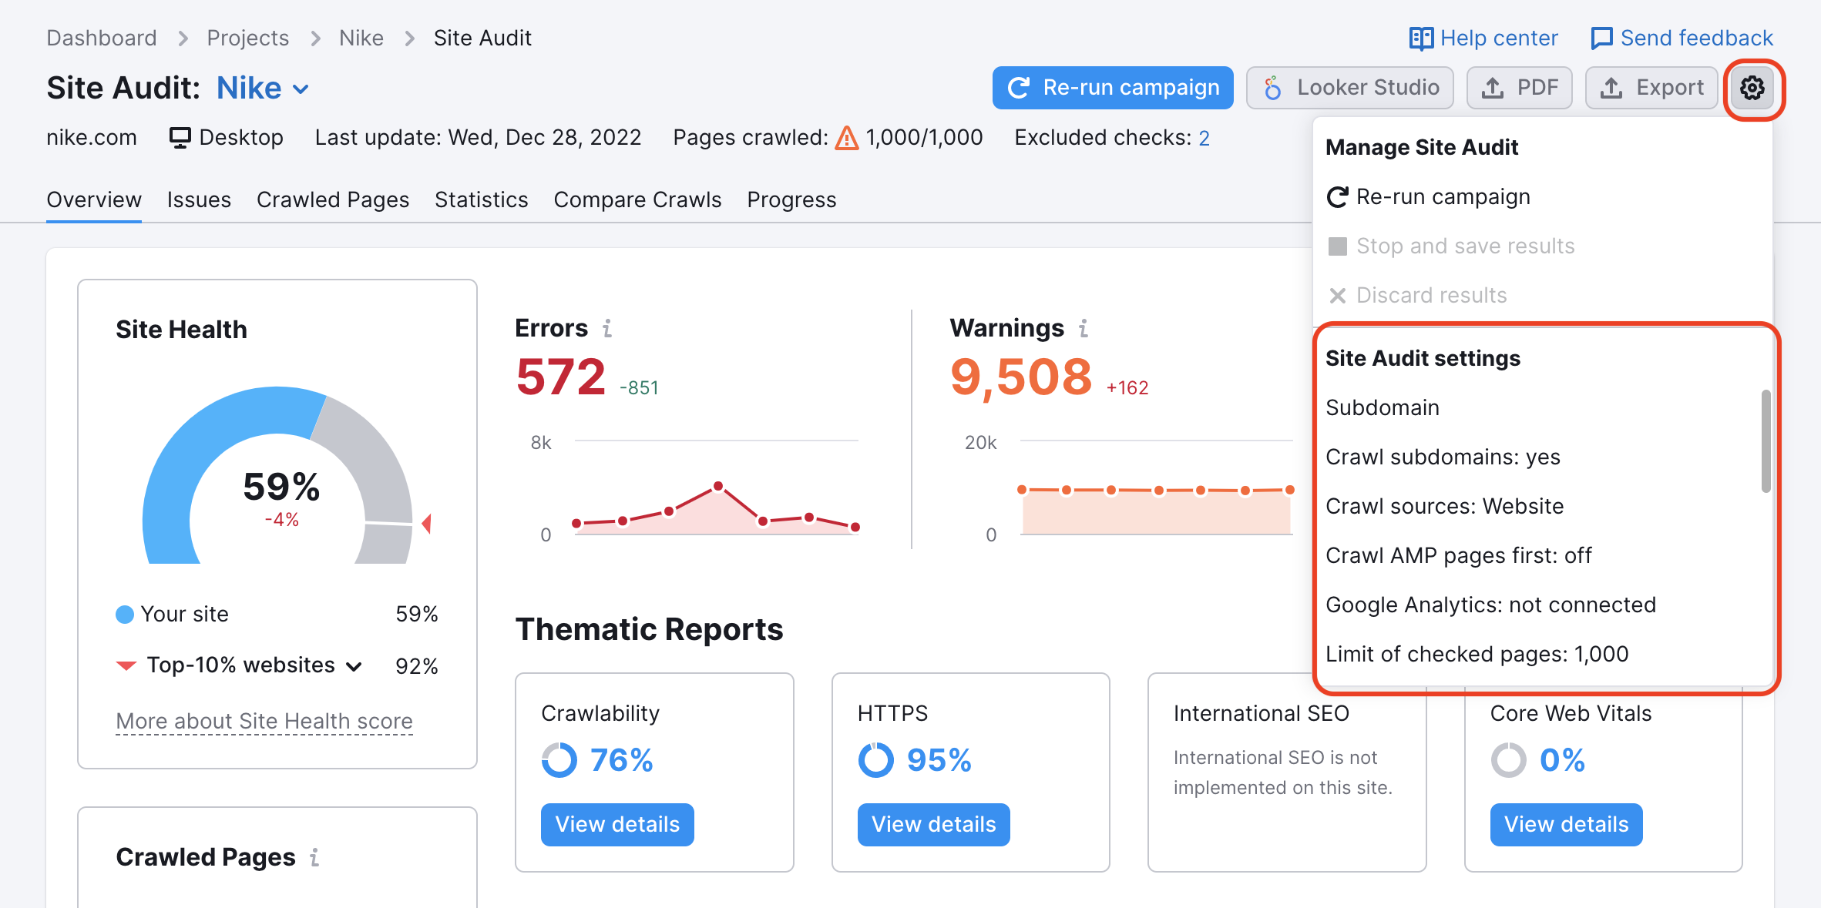
Task: Switch to the Issues tab
Action: point(199,200)
